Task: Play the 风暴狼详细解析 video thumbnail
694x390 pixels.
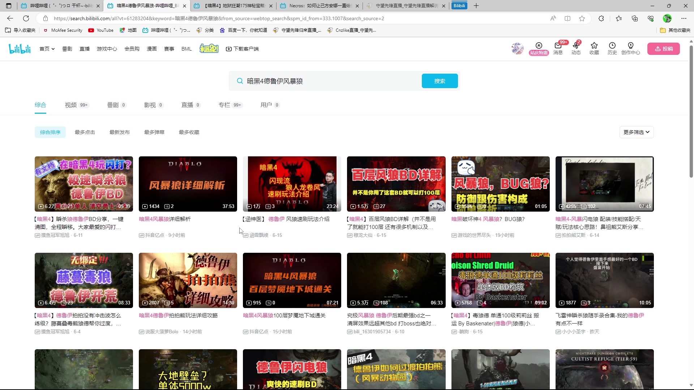Action: tap(188, 184)
